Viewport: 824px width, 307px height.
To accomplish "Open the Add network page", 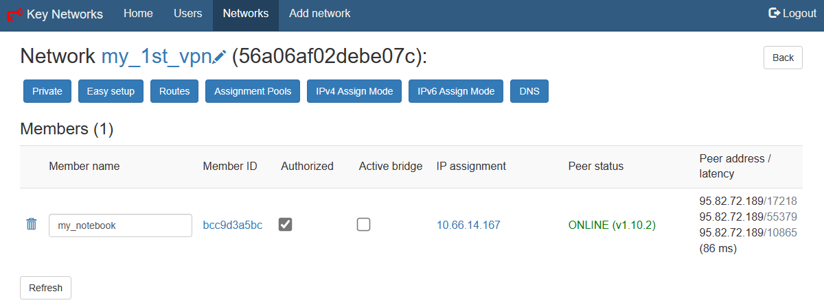I will [x=320, y=14].
